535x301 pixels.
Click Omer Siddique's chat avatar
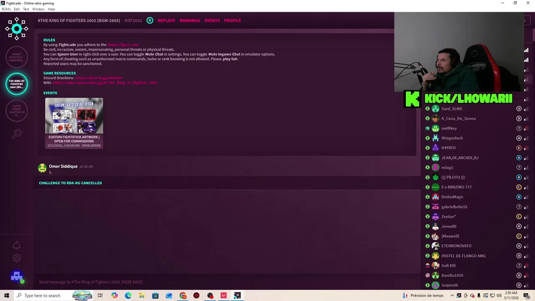(x=42, y=168)
